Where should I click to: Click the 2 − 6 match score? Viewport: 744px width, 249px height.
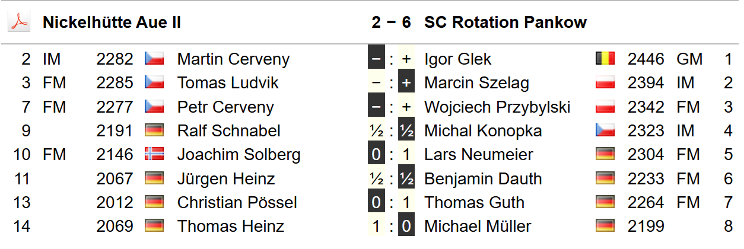click(x=391, y=23)
